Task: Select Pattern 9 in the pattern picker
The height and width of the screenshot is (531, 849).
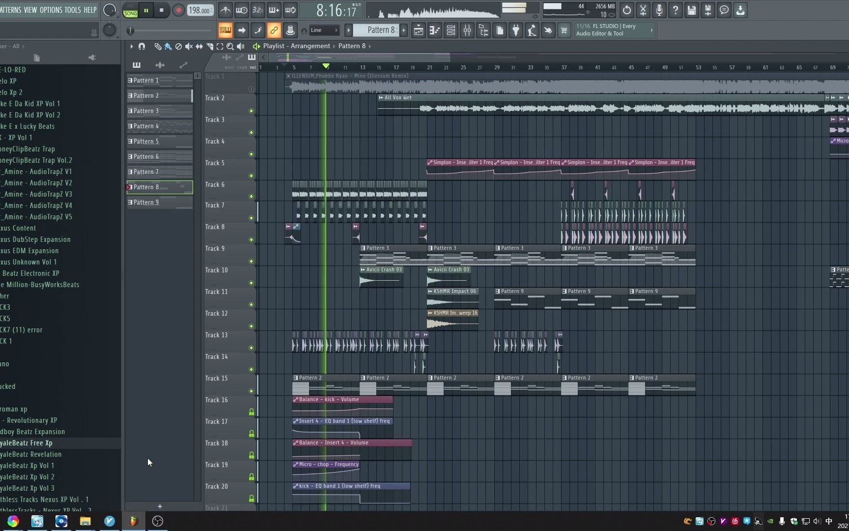Action: coord(160,203)
